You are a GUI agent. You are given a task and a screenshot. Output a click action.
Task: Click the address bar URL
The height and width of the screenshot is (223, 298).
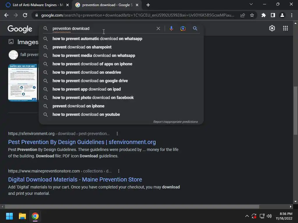click(x=138, y=15)
